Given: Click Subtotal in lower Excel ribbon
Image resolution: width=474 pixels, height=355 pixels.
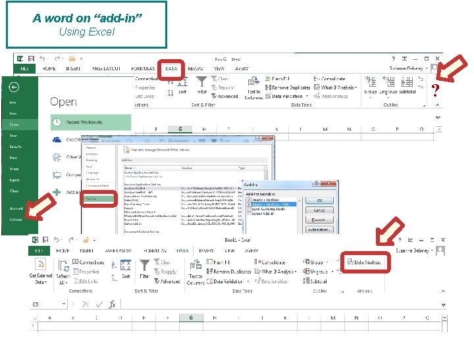Looking at the screenshot, I should (315, 281).
